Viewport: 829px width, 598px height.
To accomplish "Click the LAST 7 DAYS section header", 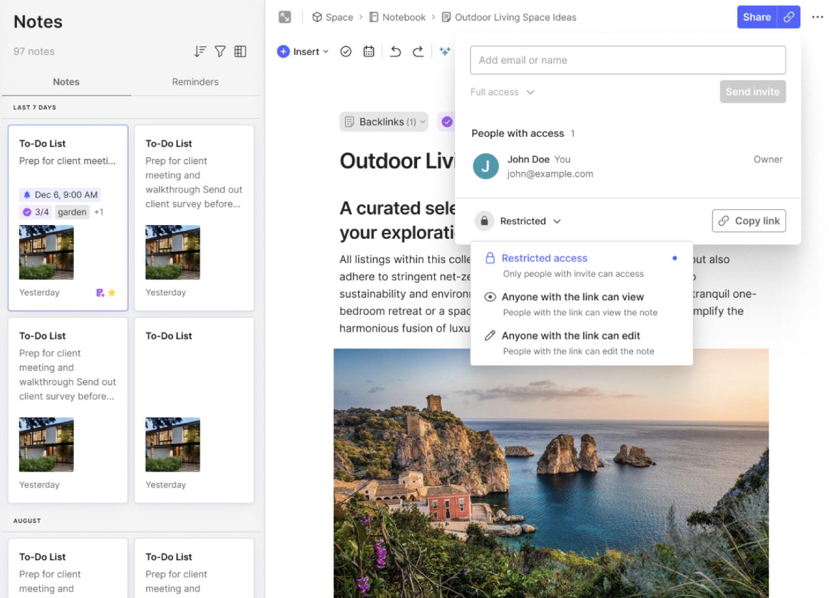I will point(35,107).
